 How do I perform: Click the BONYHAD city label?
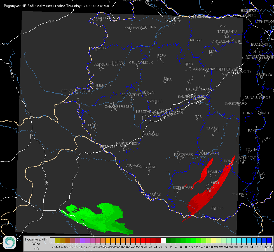232,161
